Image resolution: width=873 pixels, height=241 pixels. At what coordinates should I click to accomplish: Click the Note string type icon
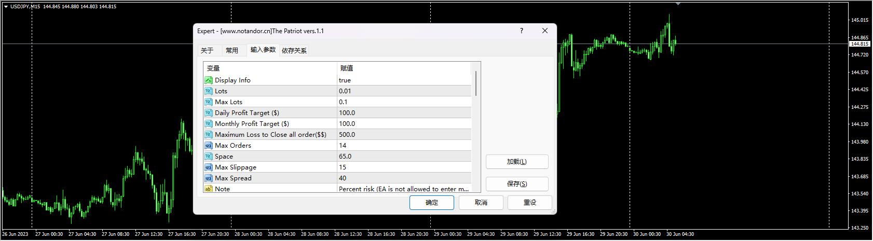coord(208,189)
